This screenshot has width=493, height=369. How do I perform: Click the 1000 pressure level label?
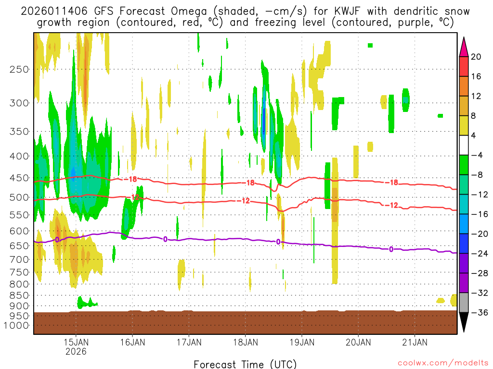pyautogui.click(x=16, y=325)
